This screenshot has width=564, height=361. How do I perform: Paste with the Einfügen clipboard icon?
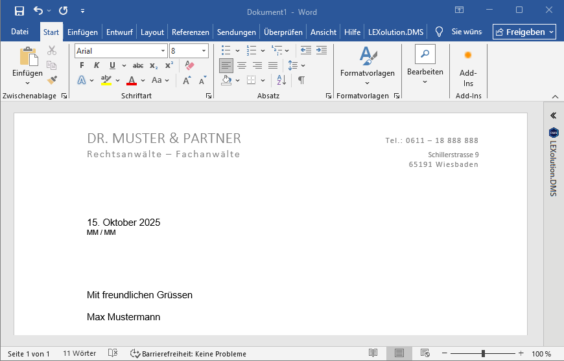(28, 58)
